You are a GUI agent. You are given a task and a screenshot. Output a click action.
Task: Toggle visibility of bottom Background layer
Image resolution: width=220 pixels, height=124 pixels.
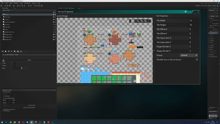pos(54,40)
